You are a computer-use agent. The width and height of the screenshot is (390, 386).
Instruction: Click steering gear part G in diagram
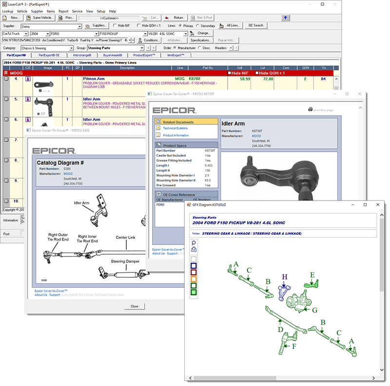tap(298, 302)
